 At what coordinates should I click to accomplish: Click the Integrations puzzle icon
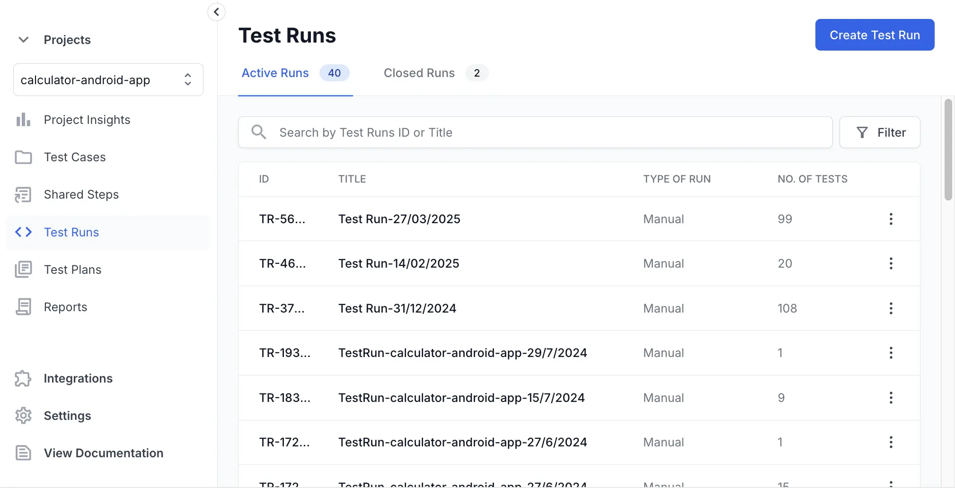23,378
